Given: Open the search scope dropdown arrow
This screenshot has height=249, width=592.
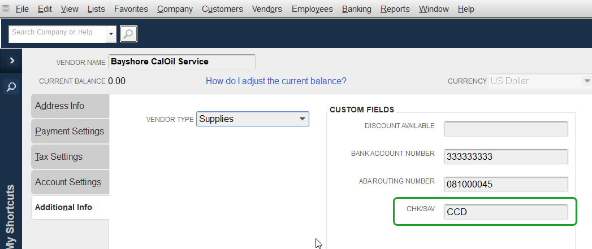Looking at the screenshot, I should pos(111,34).
